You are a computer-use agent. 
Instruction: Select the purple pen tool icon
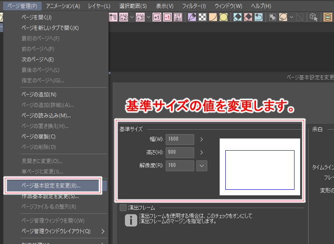click(x=192, y=17)
